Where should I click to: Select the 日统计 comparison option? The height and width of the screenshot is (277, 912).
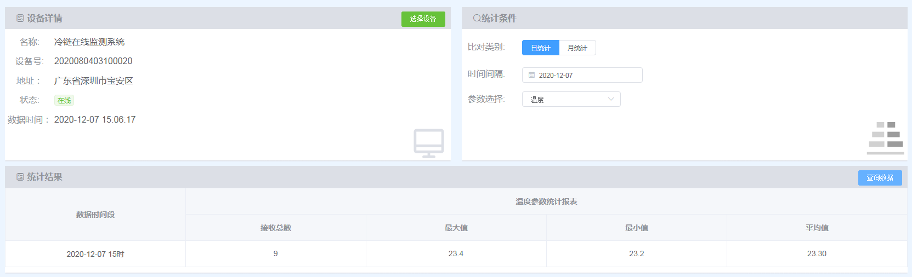pyautogui.click(x=540, y=48)
